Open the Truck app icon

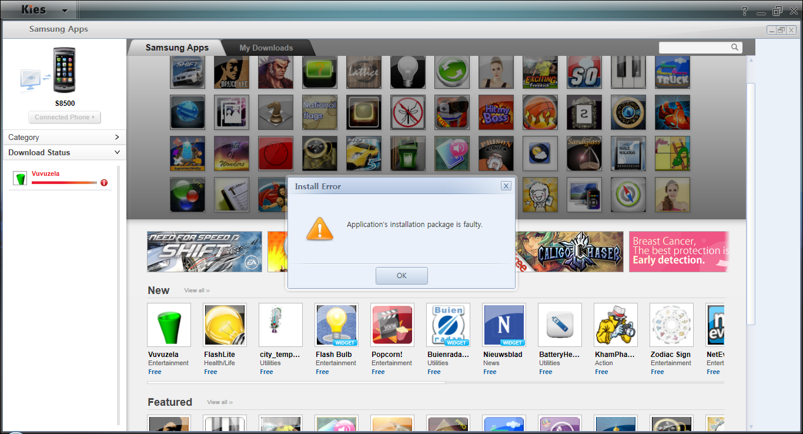pos(672,71)
